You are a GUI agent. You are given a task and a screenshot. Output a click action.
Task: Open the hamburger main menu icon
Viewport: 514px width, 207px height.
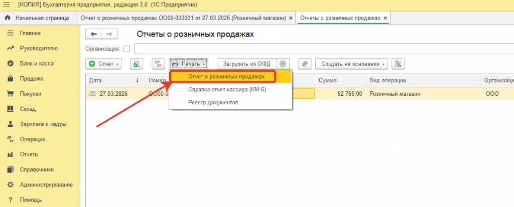pos(6,5)
